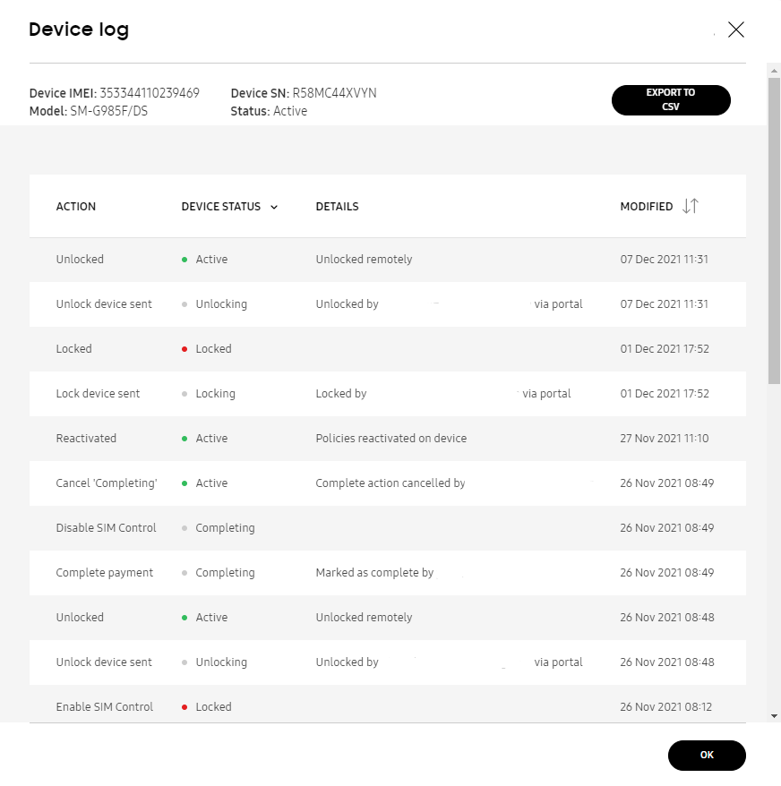Click the DETAILS column header
781x786 pixels.
337,207
